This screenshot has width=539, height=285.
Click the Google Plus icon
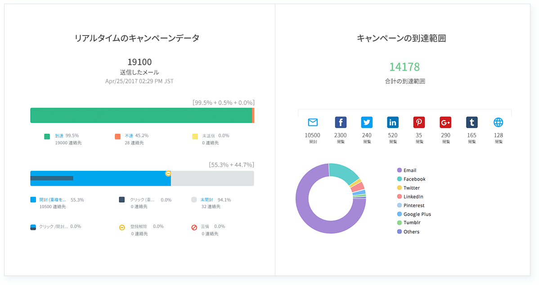tap(445, 122)
